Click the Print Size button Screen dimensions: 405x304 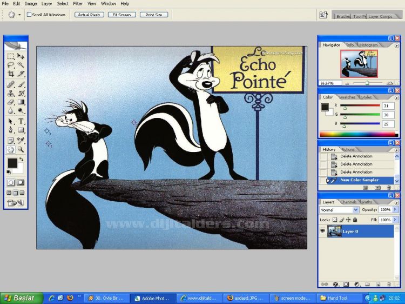tap(154, 15)
